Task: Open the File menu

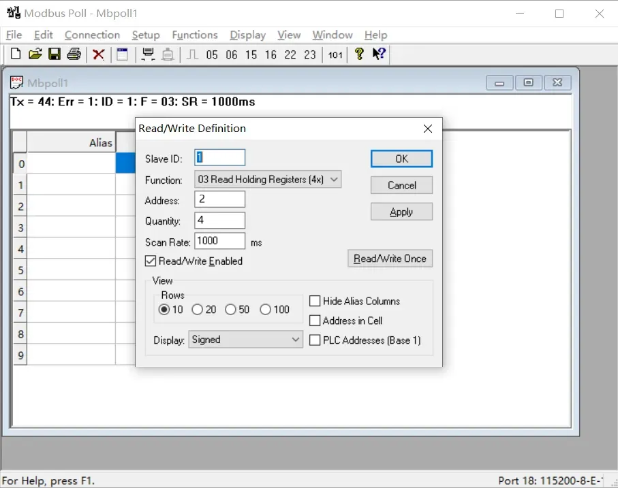Action: click(14, 35)
